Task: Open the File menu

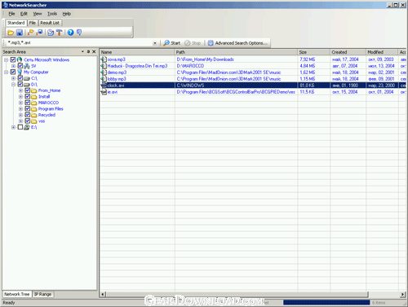Action: coord(11,14)
